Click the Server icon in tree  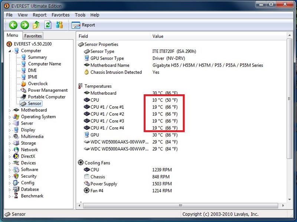(x=16, y=123)
